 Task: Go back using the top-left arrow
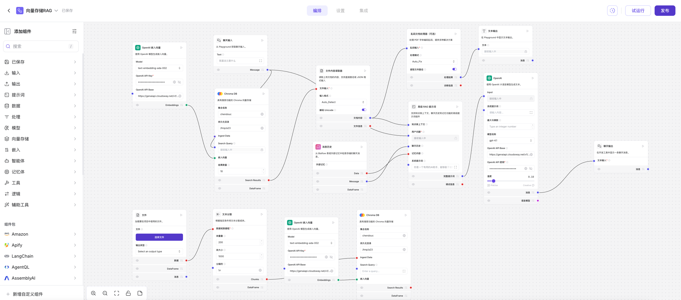coord(9,11)
